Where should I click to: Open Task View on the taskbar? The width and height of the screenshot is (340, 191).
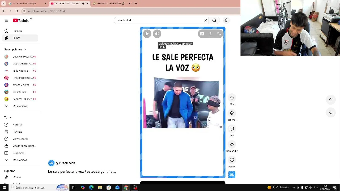coord(74,188)
